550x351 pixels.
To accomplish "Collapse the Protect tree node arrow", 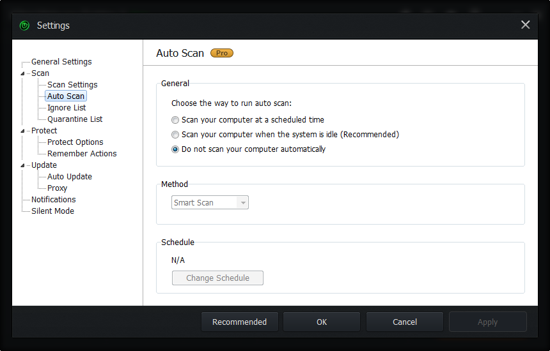I will pos(22,131).
